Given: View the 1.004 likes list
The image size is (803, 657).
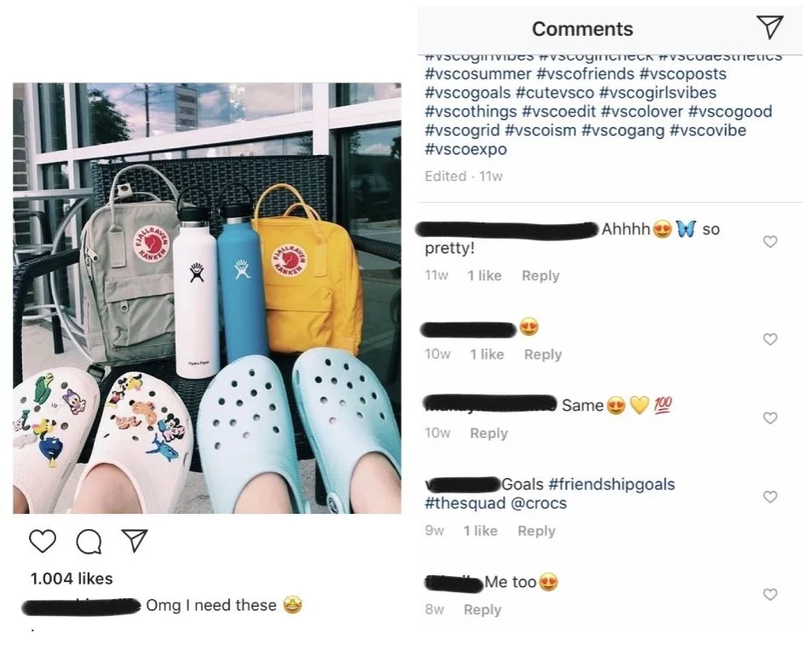Looking at the screenshot, I should [x=72, y=579].
